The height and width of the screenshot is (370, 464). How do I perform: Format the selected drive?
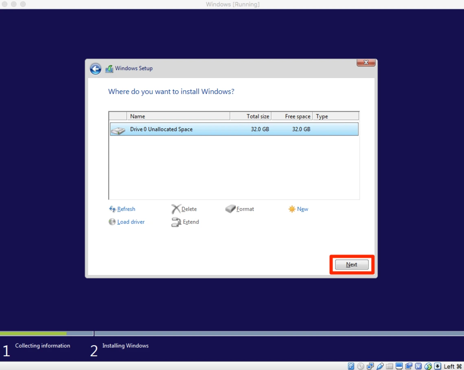click(239, 209)
